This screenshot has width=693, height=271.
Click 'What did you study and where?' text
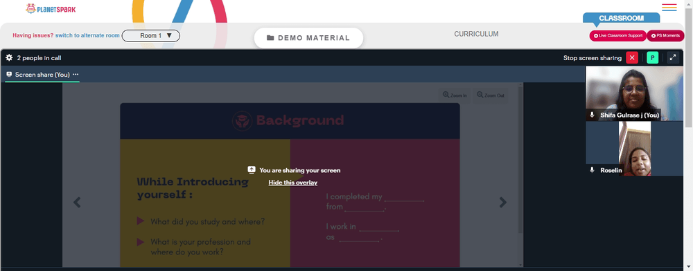[x=208, y=222]
